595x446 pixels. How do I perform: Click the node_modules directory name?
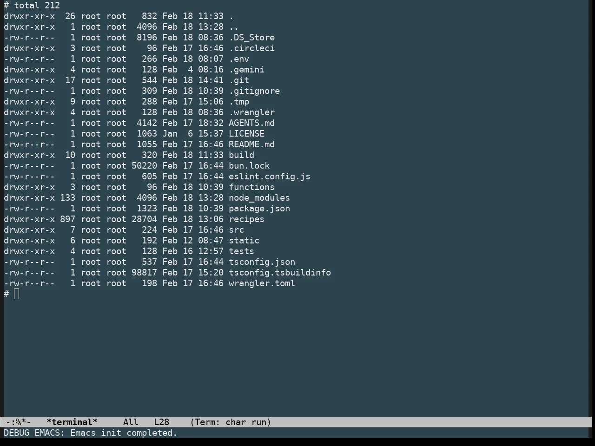pyautogui.click(x=259, y=198)
